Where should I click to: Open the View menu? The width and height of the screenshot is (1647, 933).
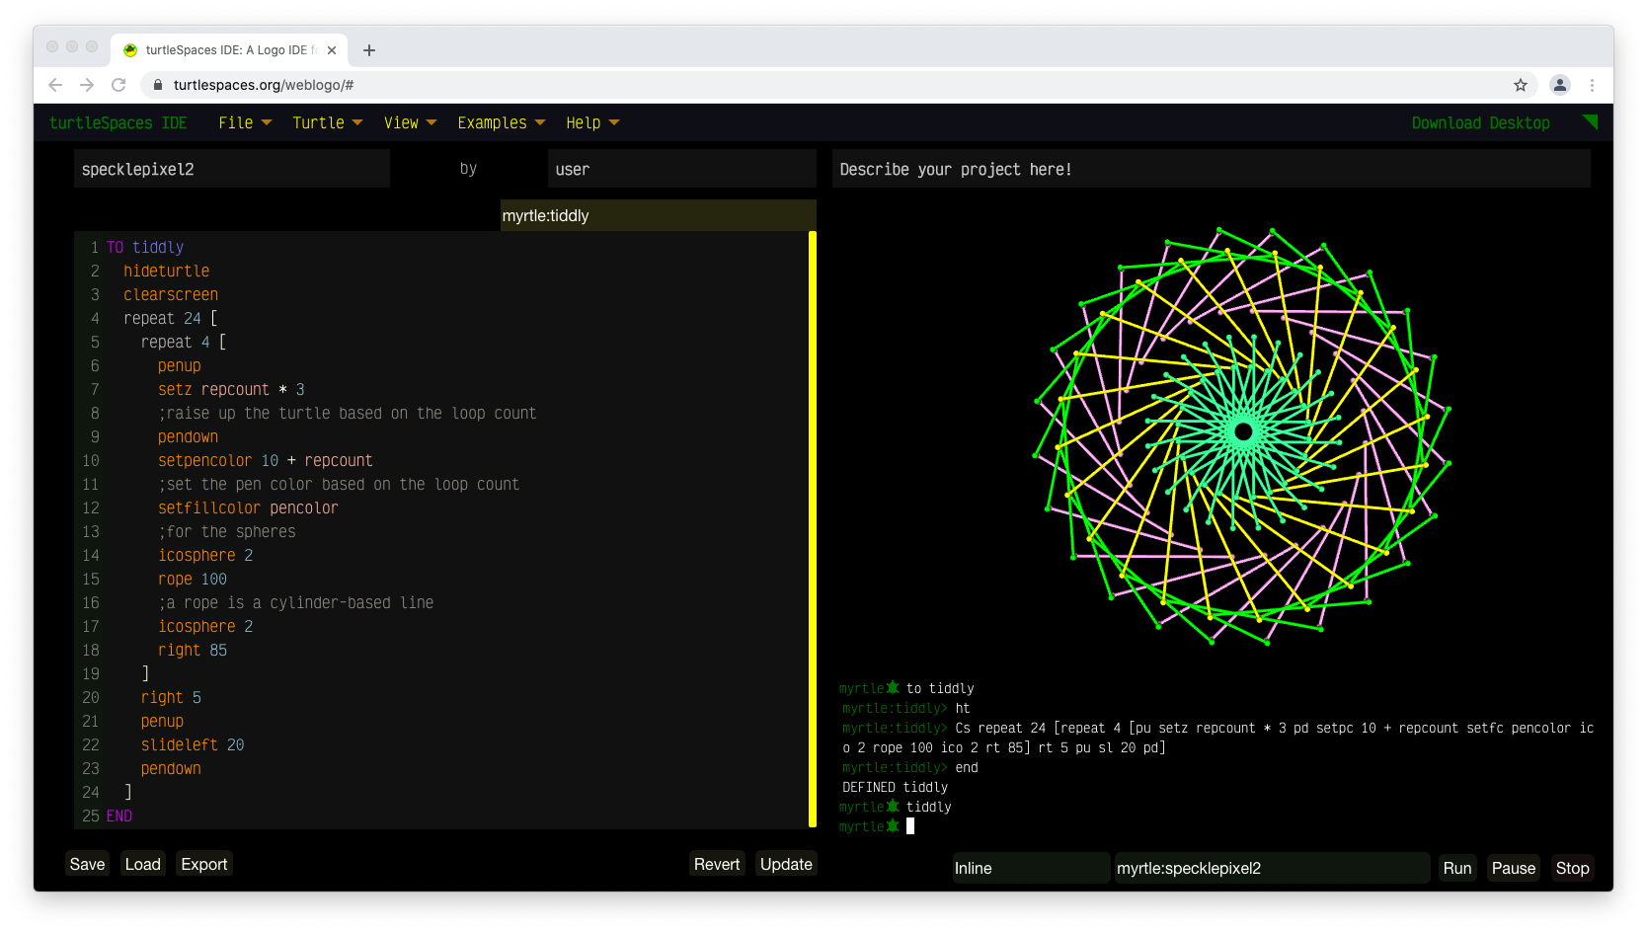(x=410, y=122)
